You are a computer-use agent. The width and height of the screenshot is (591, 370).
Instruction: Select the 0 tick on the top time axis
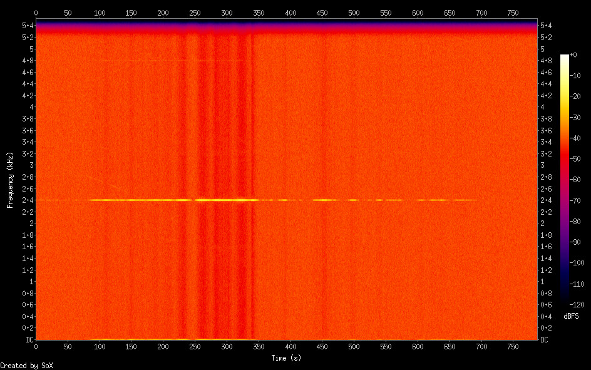[x=36, y=13]
